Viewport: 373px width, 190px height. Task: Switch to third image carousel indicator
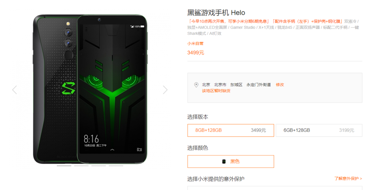99,166
